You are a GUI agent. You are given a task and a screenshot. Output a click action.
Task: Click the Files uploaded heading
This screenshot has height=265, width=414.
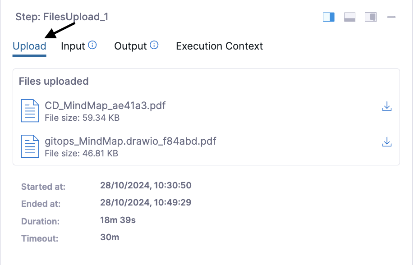pyautogui.click(x=54, y=82)
